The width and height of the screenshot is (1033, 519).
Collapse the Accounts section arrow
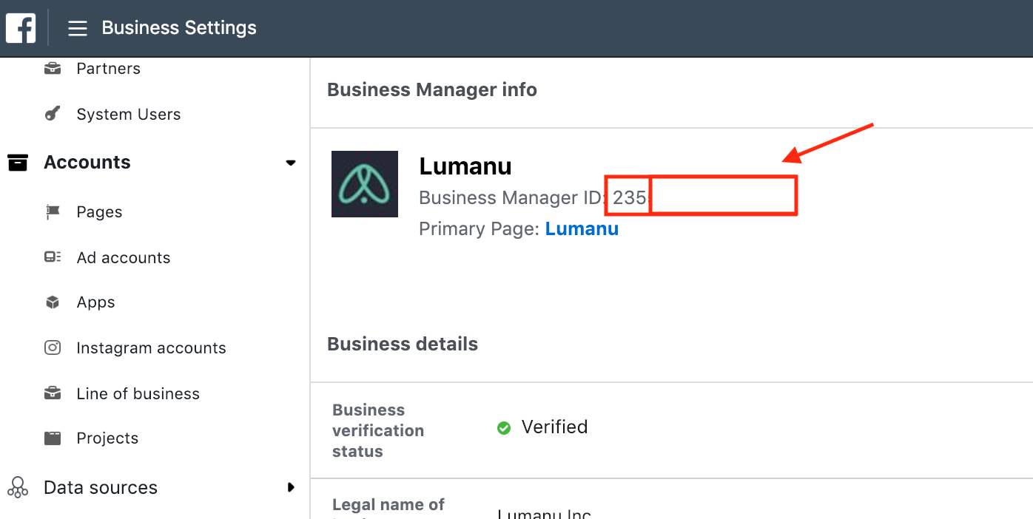tap(291, 163)
